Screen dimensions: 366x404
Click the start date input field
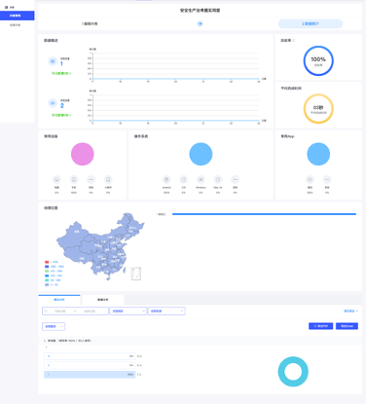(60, 311)
